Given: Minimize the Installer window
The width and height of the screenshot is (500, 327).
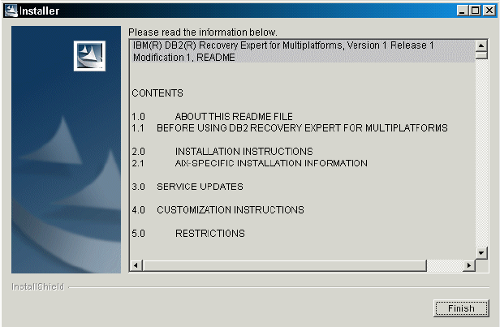Looking at the screenshot, I should click(462, 11).
